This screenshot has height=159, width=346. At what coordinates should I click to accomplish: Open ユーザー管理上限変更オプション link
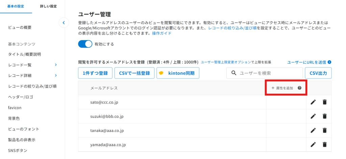coord(226,62)
